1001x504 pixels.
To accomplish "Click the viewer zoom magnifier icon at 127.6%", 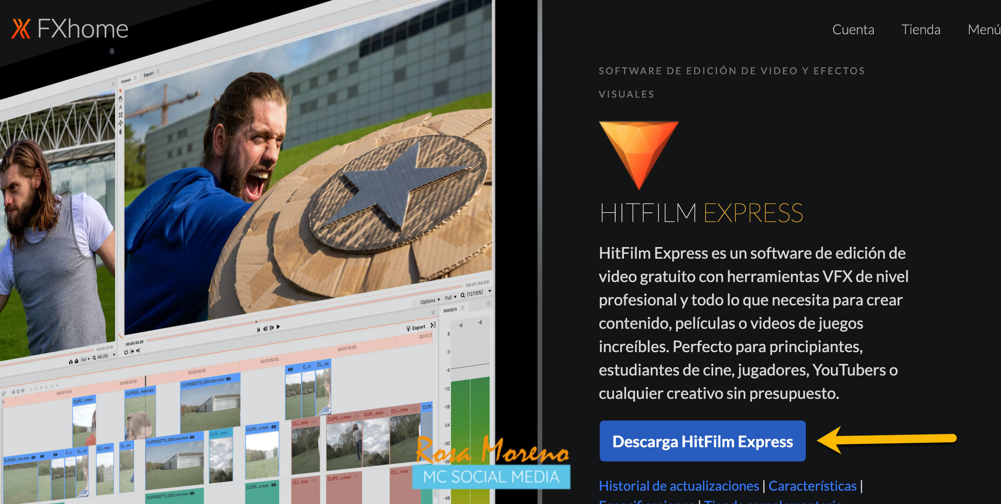I will click(x=463, y=295).
